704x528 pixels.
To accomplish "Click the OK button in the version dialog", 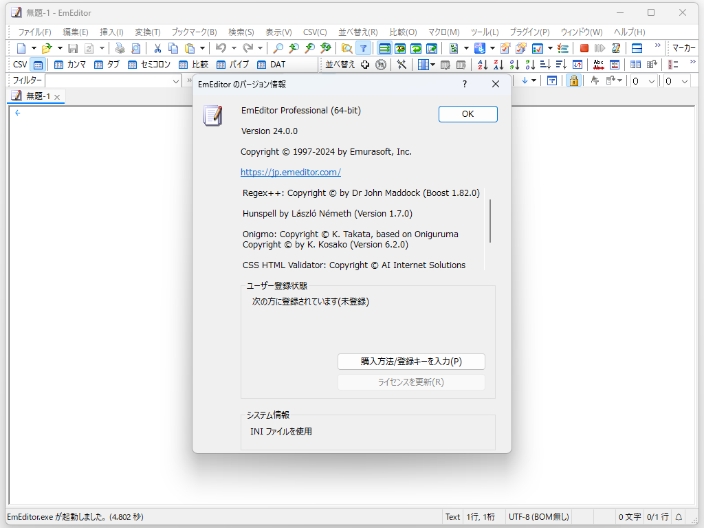I will pos(467,114).
